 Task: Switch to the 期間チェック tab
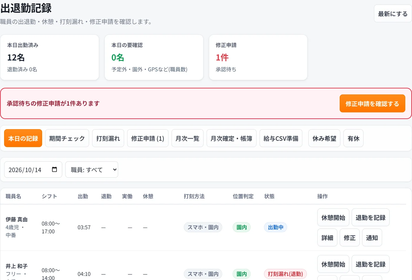tap(67, 138)
